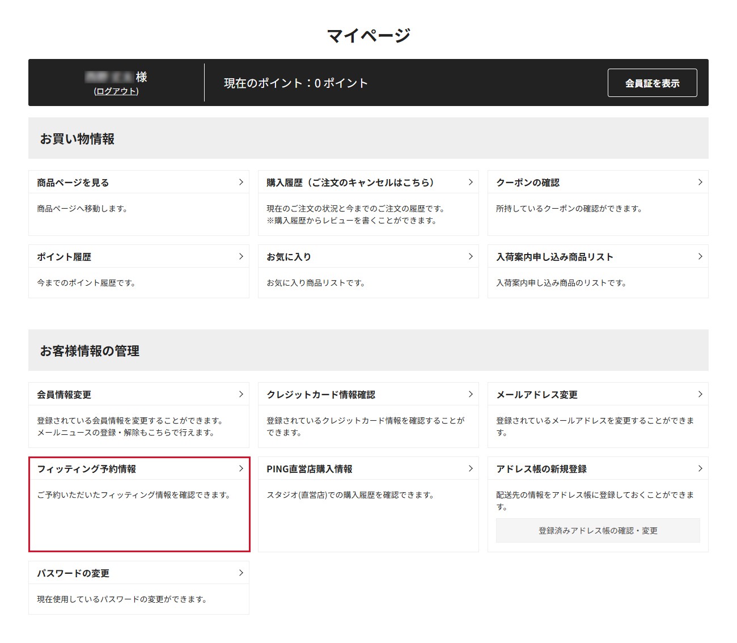This screenshot has width=737, height=643.
Task: Click chevron arrow on メールアドレス変更 card
Action: click(x=700, y=394)
